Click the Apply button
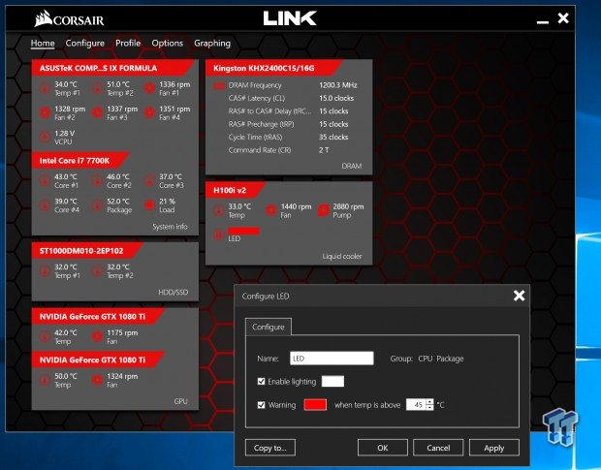The image size is (601, 470). pyautogui.click(x=494, y=448)
